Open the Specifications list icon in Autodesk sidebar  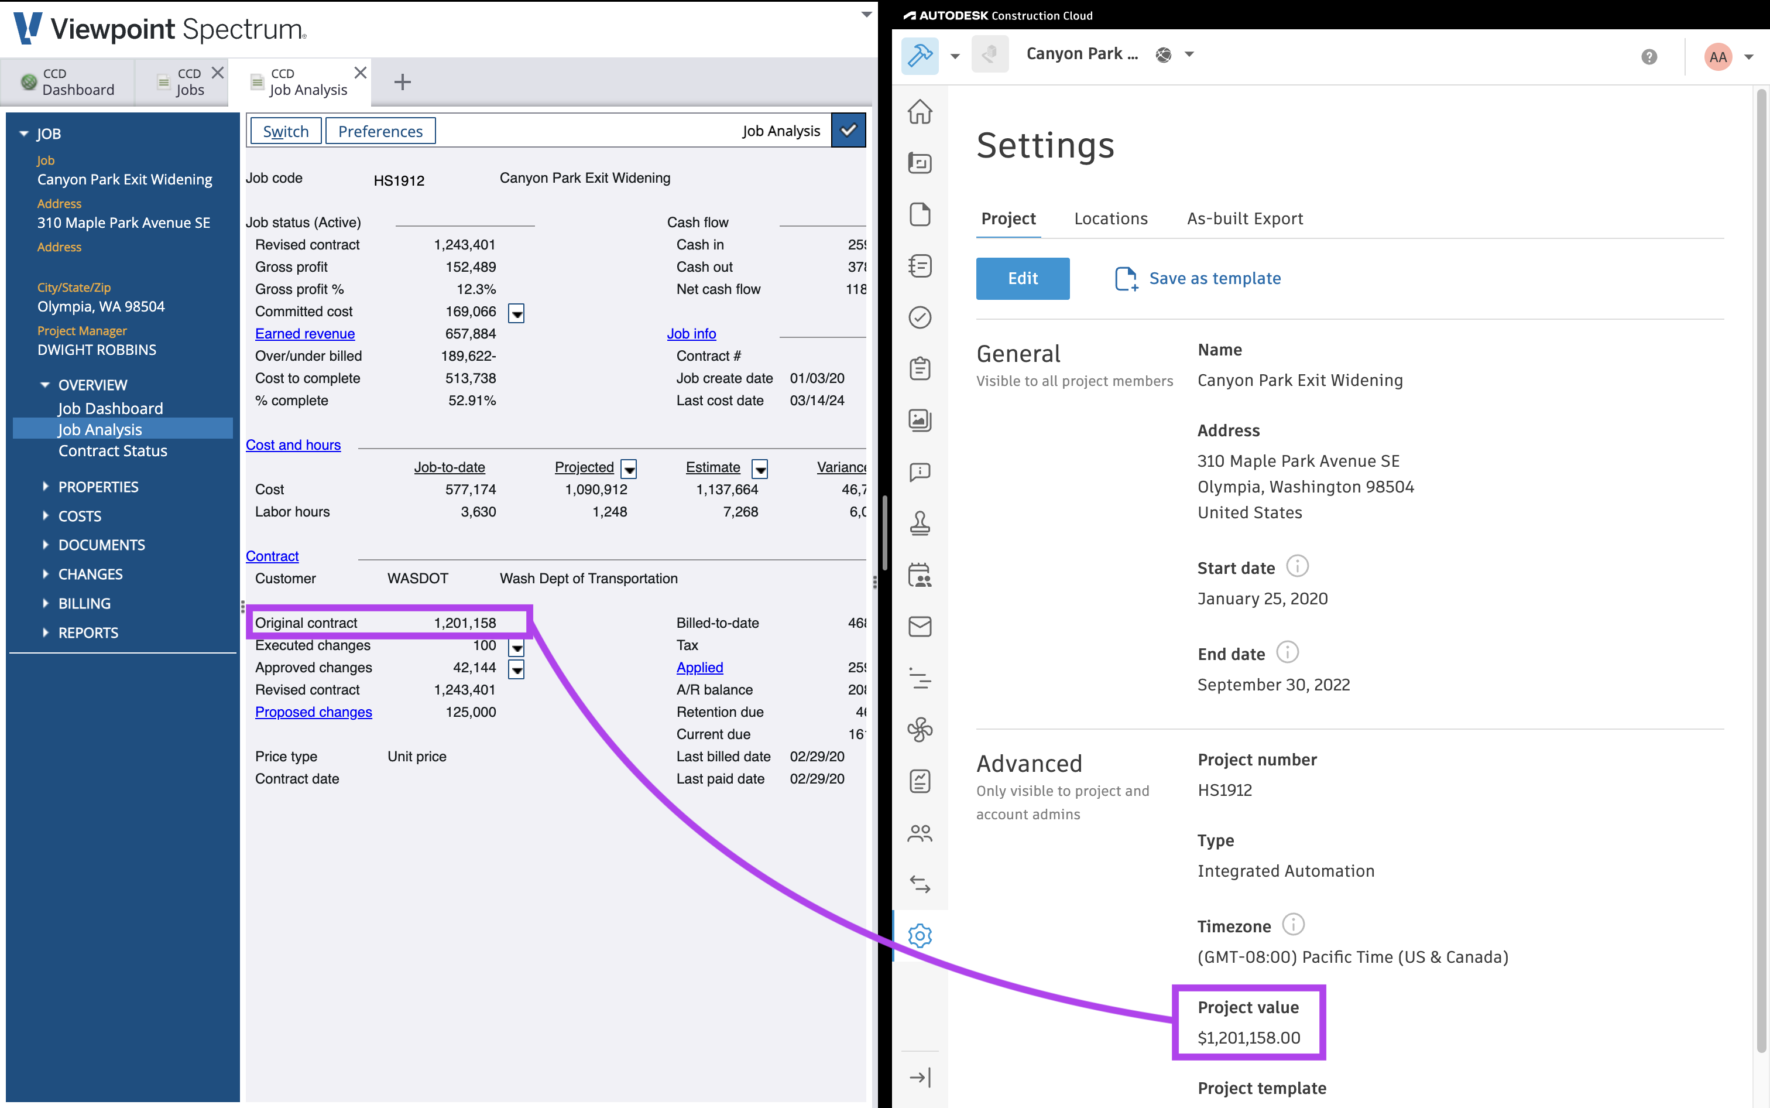click(x=920, y=265)
